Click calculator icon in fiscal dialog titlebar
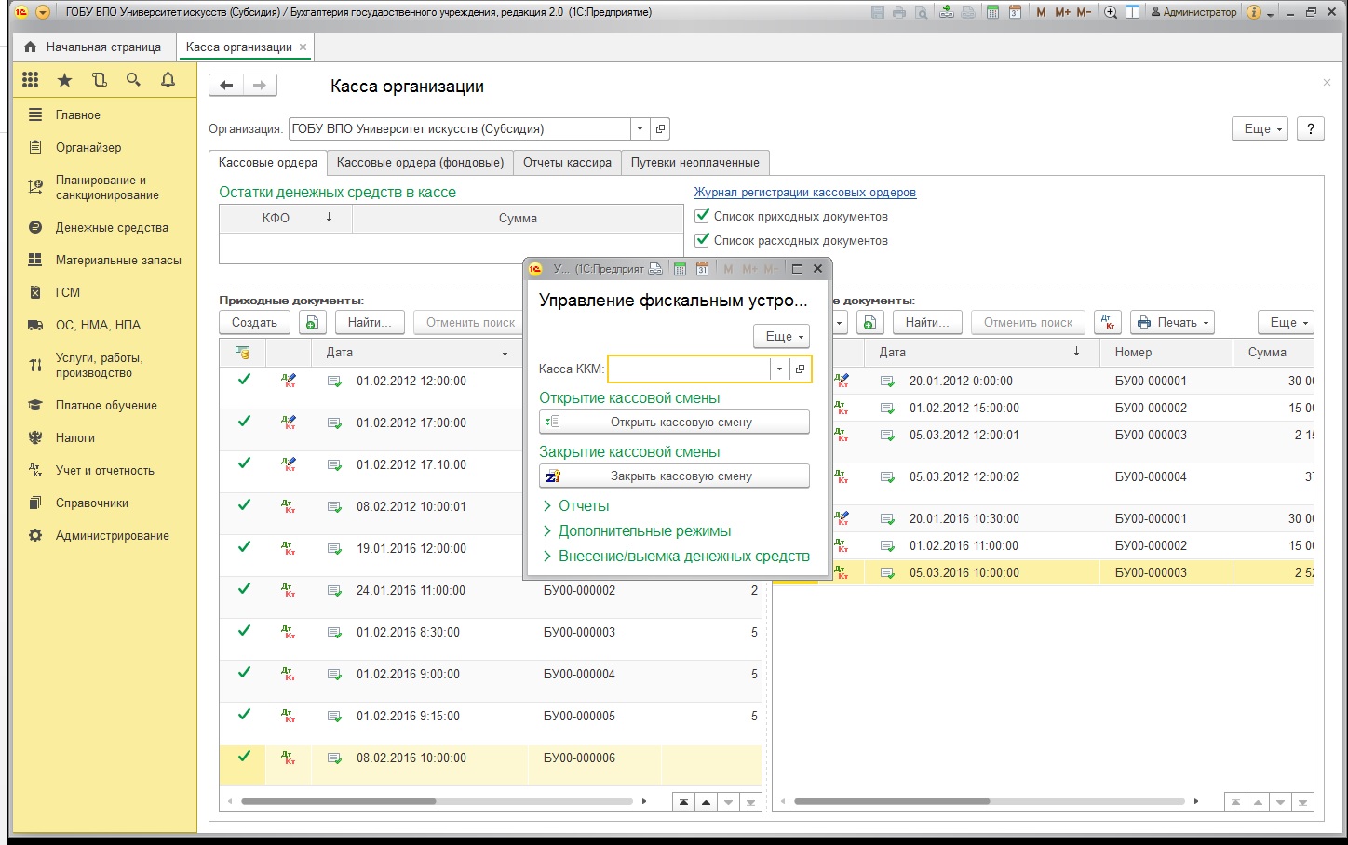 (680, 269)
